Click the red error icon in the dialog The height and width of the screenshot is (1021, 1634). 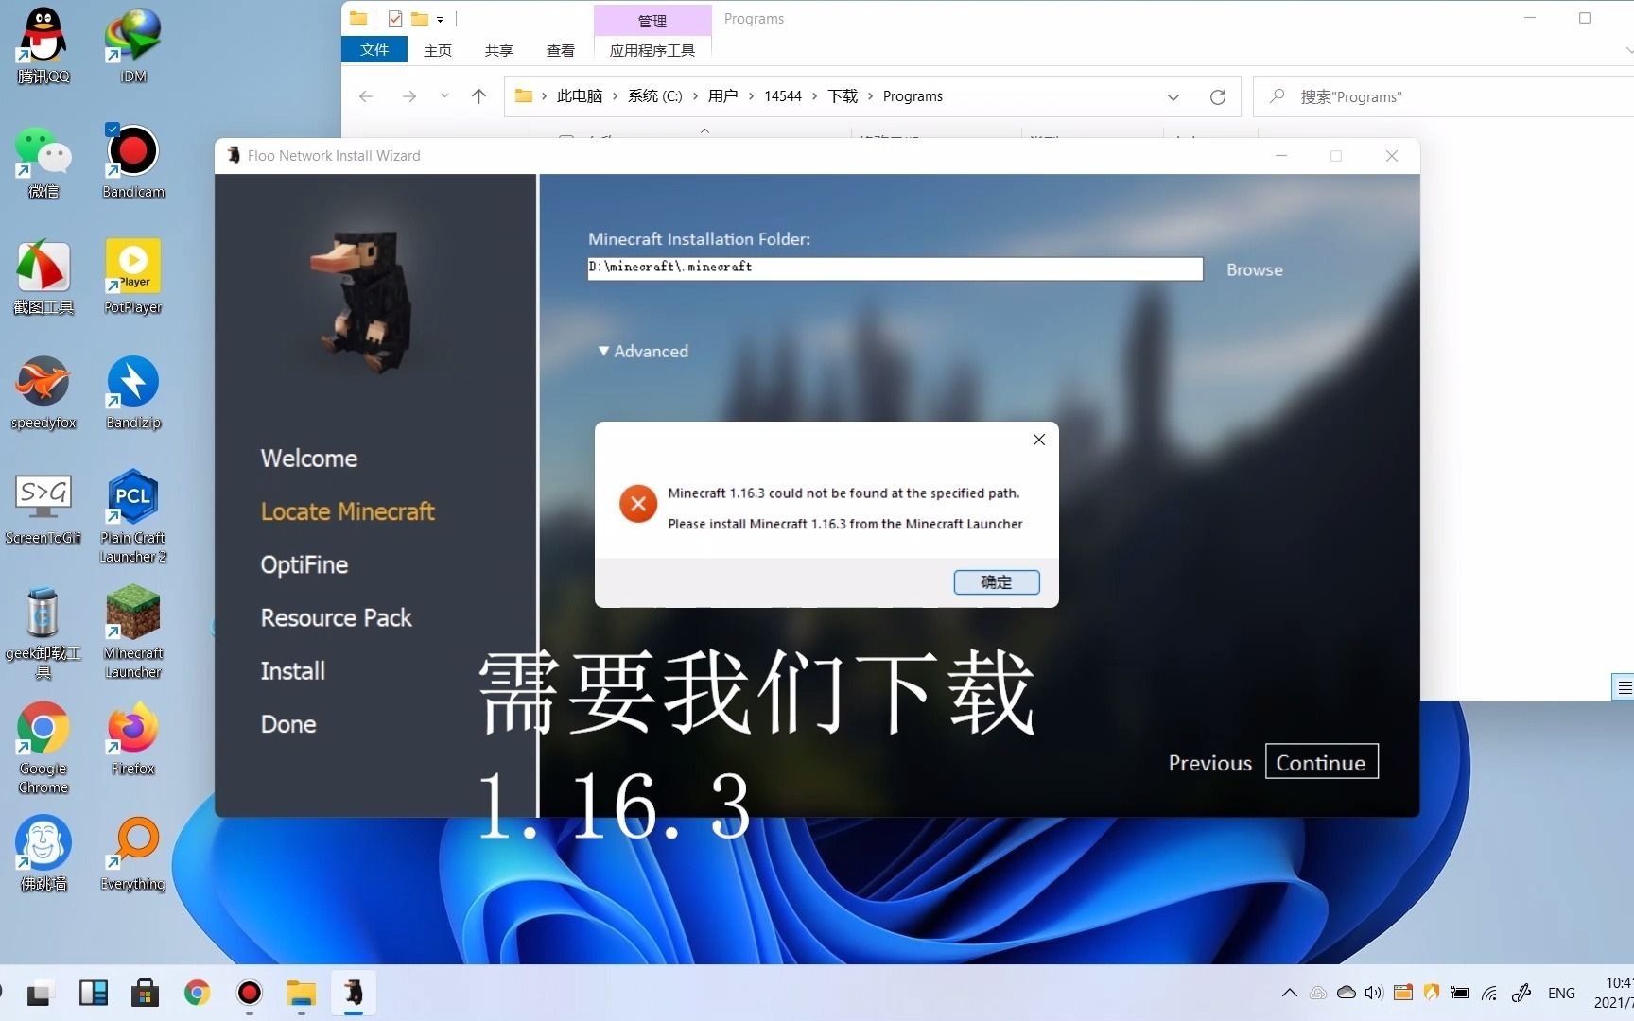(638, 504)
